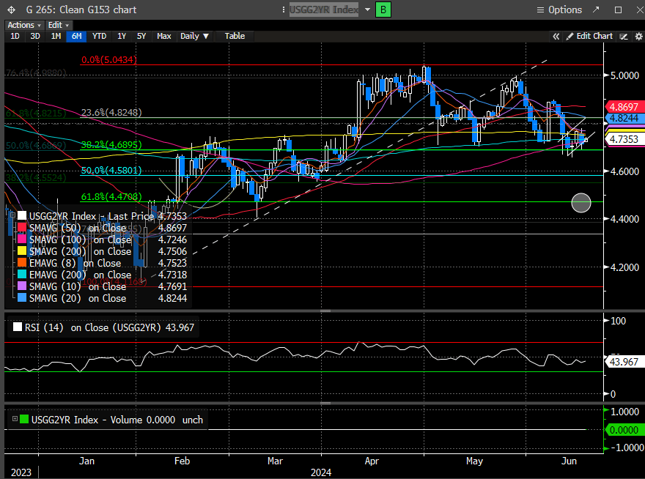Open the Actions dropdown menu
The height and width of the screenshot is (479, 645).
click(23, 25)
